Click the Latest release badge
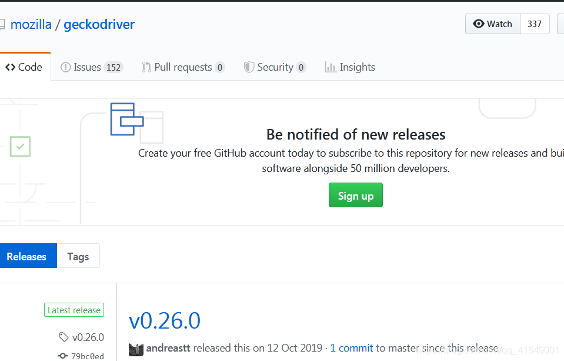 tap(74, 310)
